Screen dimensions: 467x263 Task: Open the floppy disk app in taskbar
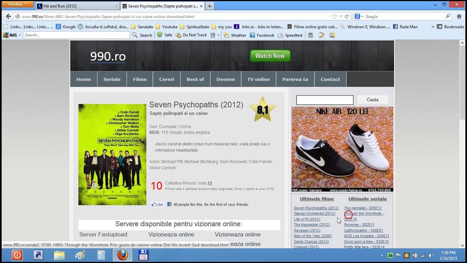click(x=143, y=255)
